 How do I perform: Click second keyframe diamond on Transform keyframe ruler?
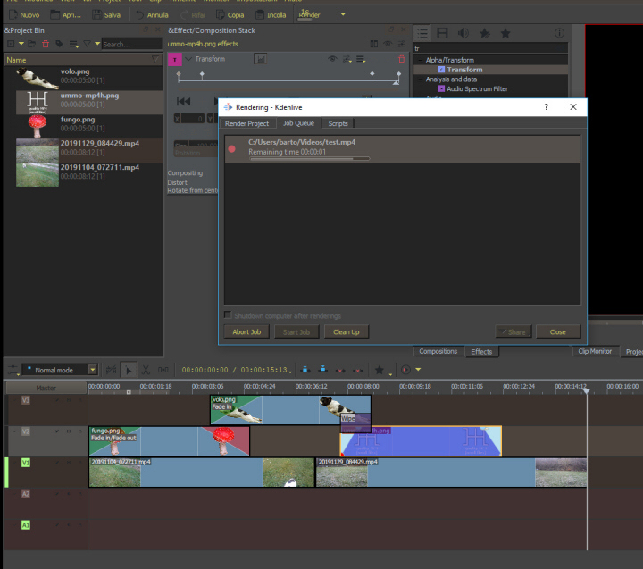point(202,75)
